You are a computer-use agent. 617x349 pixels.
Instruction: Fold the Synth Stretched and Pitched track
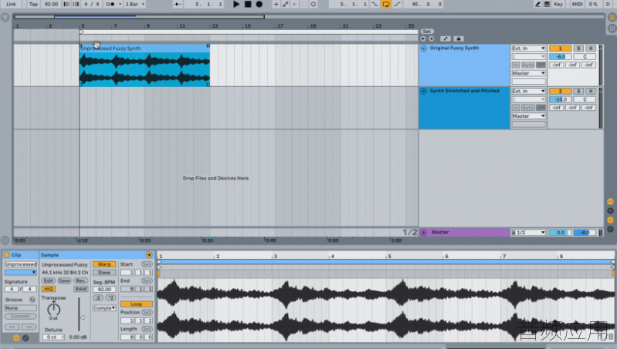pyautogui.click(x=424, y=91)
